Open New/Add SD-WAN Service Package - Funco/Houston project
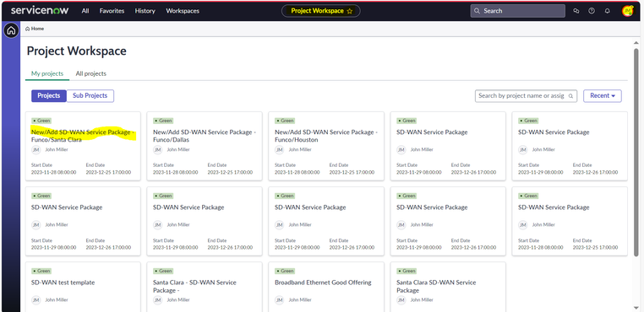644x312 pixels. pos(326,136)
